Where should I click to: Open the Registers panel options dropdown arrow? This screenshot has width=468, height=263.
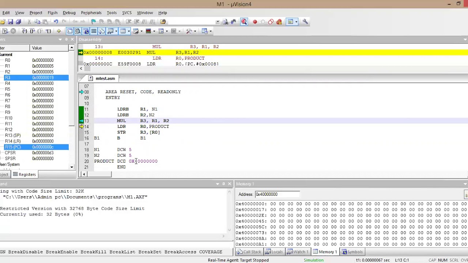click(60, 39)
